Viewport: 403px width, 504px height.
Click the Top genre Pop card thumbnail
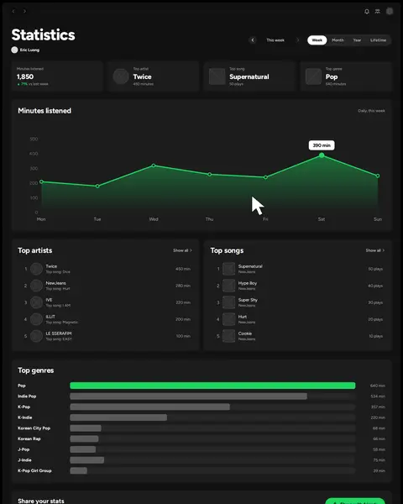[313, 76]
